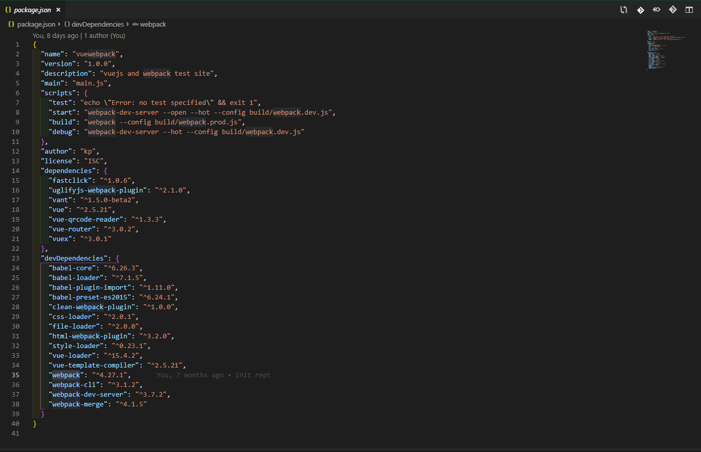
Task: Click the "vue-template-compiler" entry
Action: click(x=94, y=365)
